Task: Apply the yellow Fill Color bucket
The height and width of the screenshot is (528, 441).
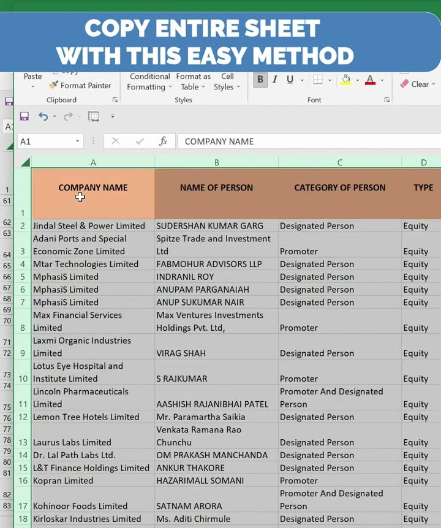Action: [x=345, y=80]
